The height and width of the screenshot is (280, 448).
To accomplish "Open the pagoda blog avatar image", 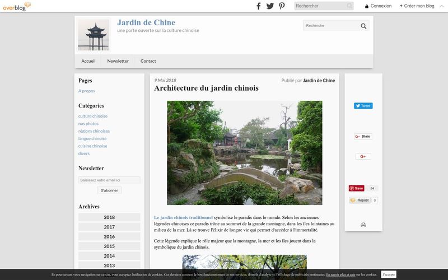I will (x=94, y=35).
